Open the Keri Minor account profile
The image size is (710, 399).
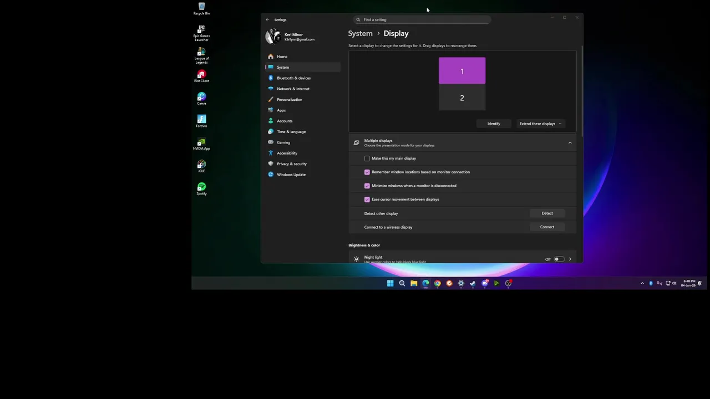point(291,37)
